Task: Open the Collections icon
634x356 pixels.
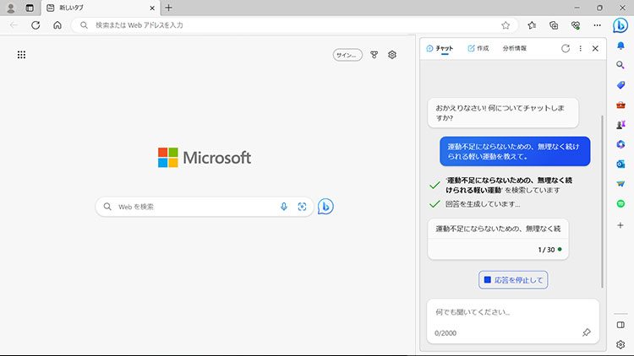Action: click(554, 25)
